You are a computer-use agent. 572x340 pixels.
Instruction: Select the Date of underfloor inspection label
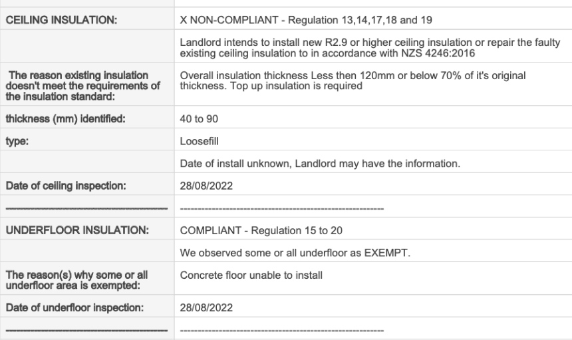(74, 307)
